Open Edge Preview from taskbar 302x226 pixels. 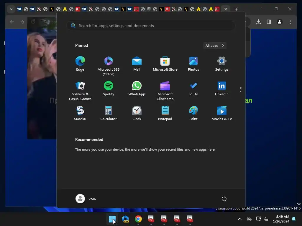(125, 219)
